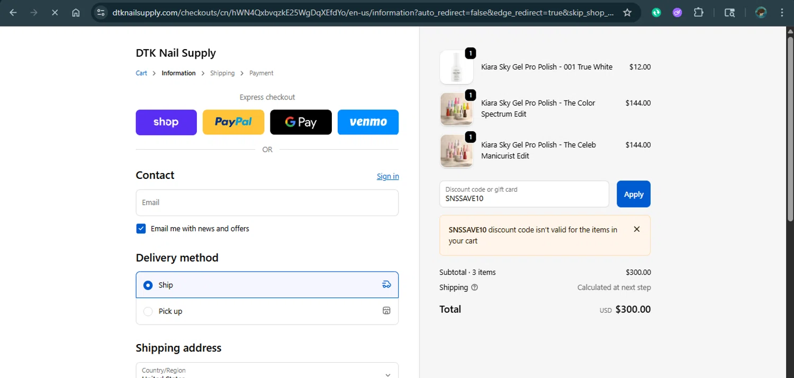
Task: Pay with Google Pay button
Action: pyautogui.click(x=301, y=122)
